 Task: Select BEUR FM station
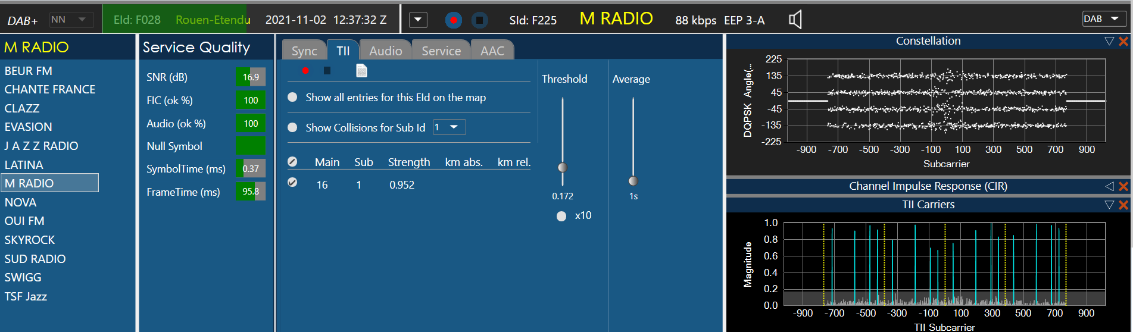coord(29,71)
